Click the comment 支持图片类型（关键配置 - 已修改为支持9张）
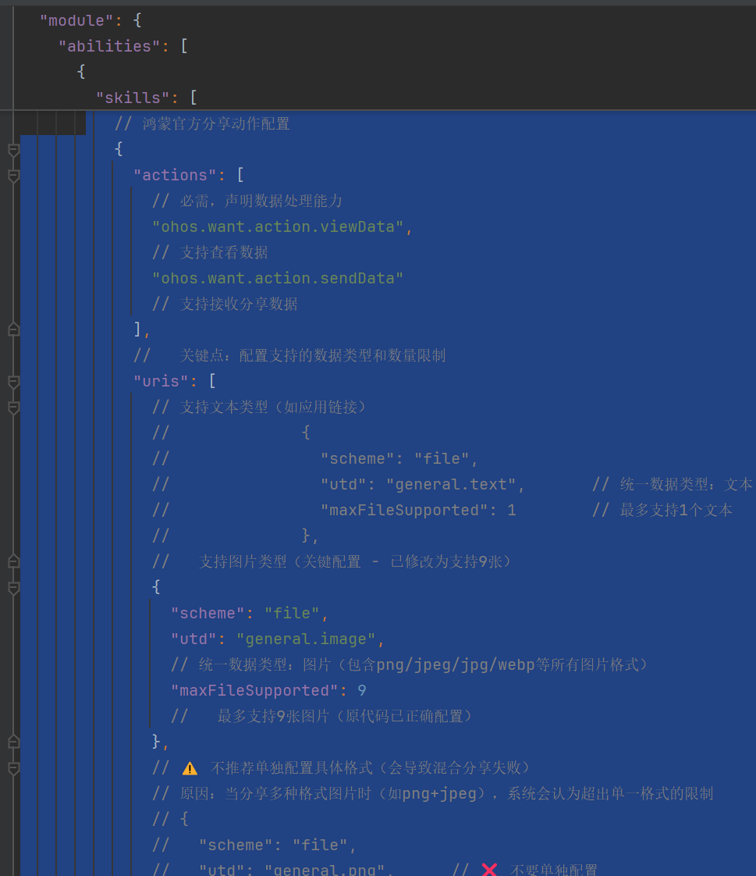The width and height of the screenshot is (756, 876). click(x=332, y=561)
